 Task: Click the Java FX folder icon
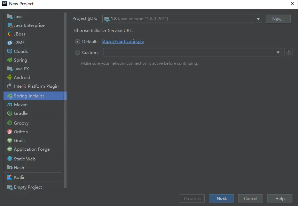tap(10, 69)
